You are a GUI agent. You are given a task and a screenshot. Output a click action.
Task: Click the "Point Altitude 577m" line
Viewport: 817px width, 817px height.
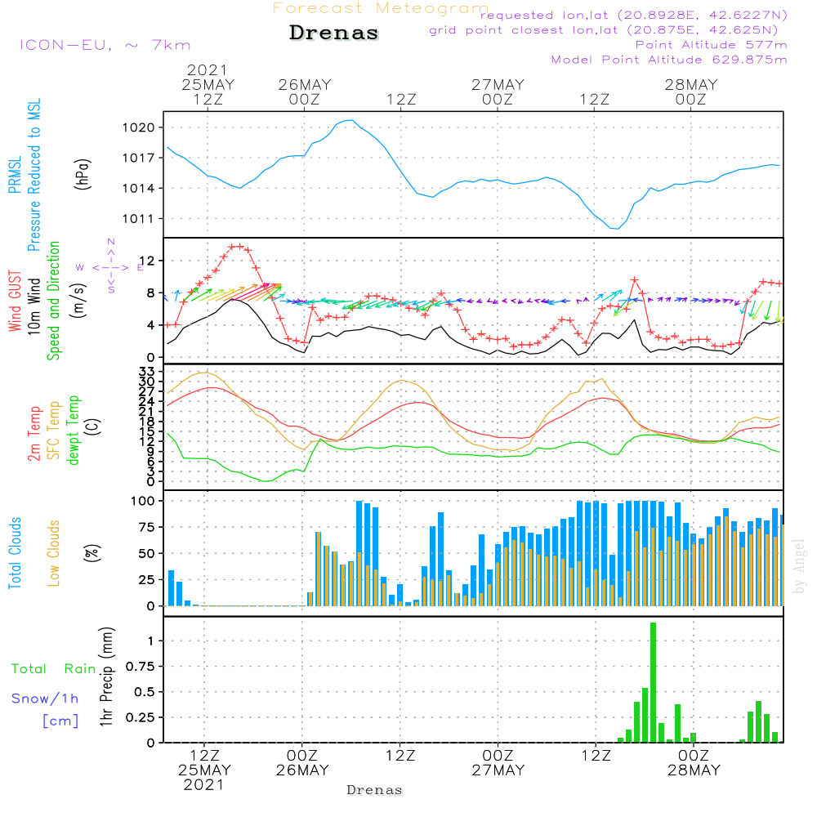pyautogui.click(x=712, y=45)
